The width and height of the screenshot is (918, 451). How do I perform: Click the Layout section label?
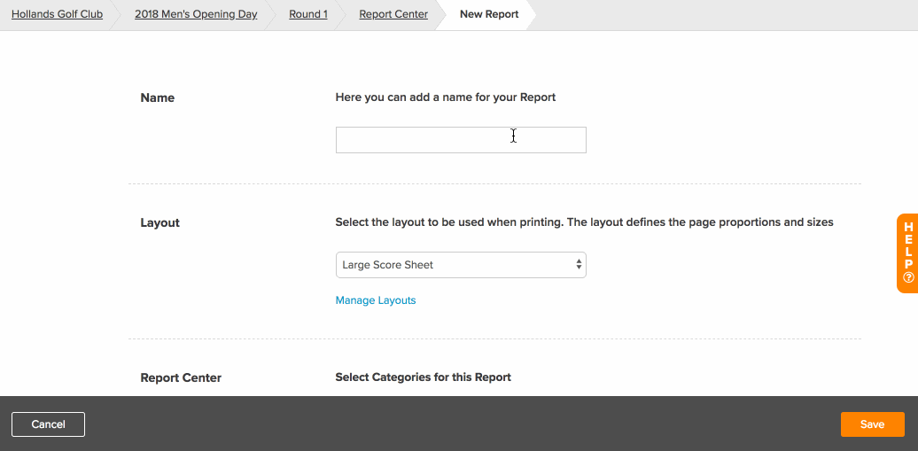(x=159, y=223)
